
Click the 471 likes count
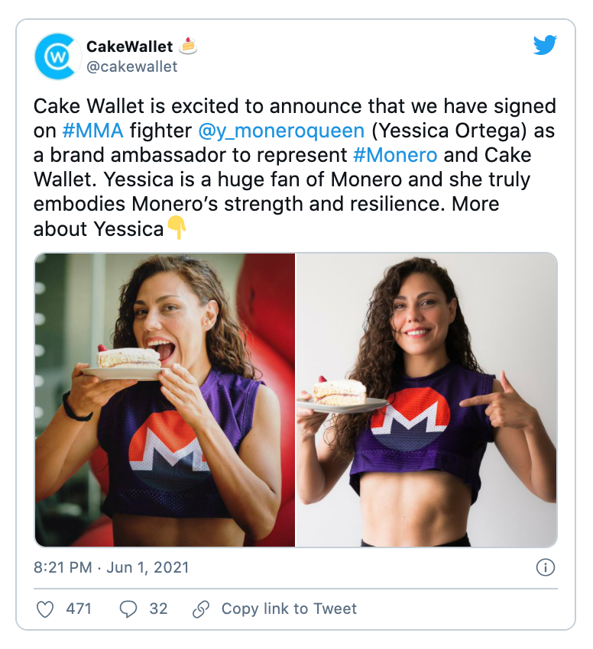pos(79,609)
